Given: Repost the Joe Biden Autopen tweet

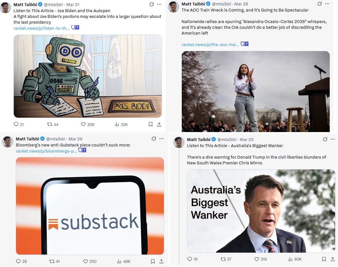Looking at the screenshot, I should (x=53, y=124).
